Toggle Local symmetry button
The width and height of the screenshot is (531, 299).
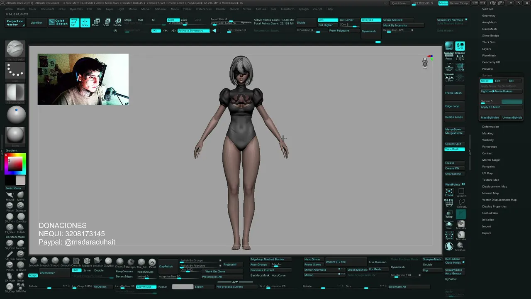(x=460, y=46)
